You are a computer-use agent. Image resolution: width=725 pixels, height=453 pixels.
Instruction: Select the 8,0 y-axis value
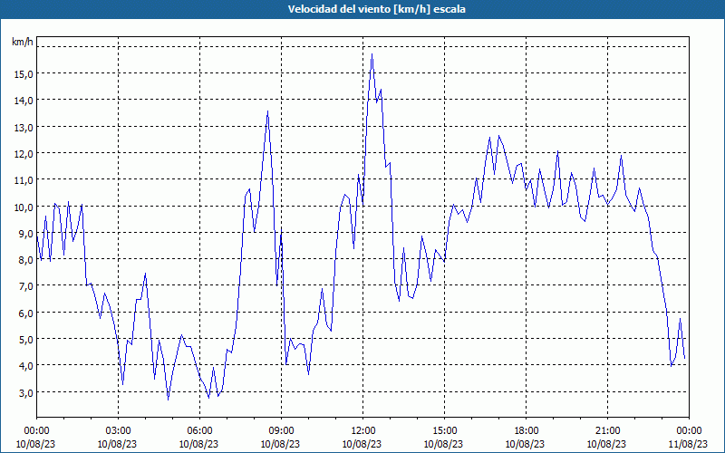[x=25, y=260]
